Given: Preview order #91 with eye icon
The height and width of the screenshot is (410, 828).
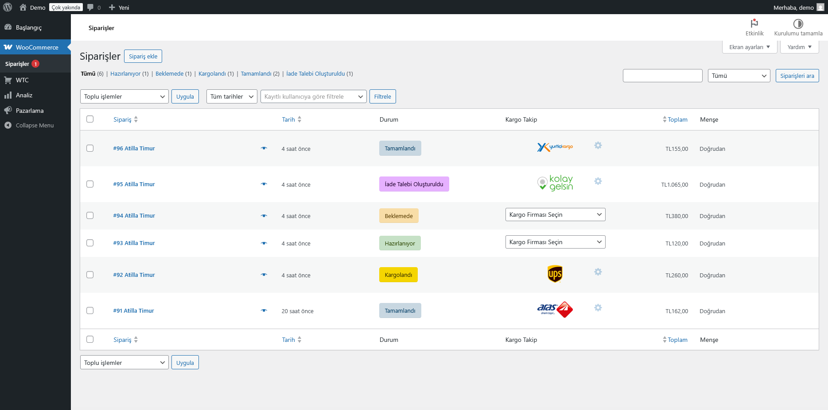Looking at the screenshot, I should [x=264, y=310].
